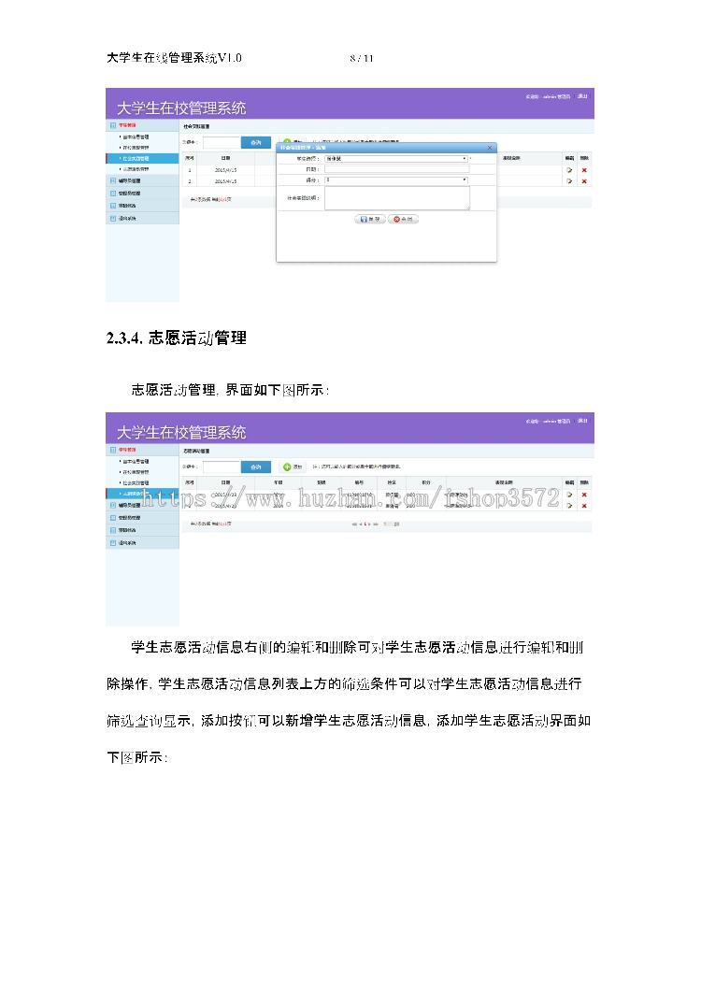Open the 得分 score dropdown in the dialog
701x991 pixels.
(396, 180)
